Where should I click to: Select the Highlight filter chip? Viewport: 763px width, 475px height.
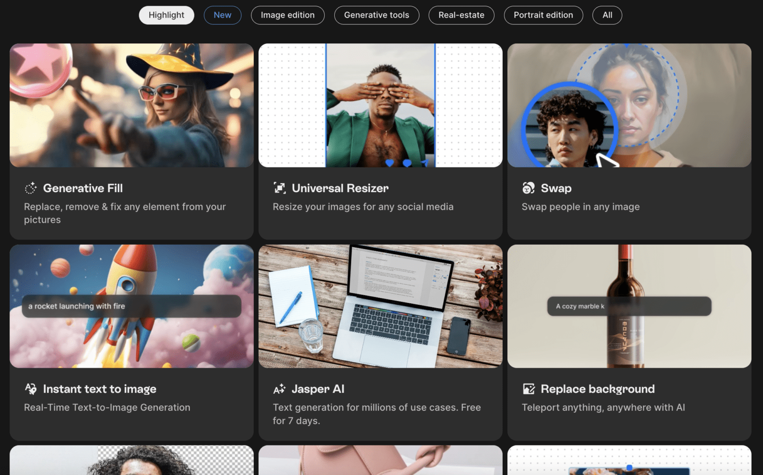coord(166,15)
